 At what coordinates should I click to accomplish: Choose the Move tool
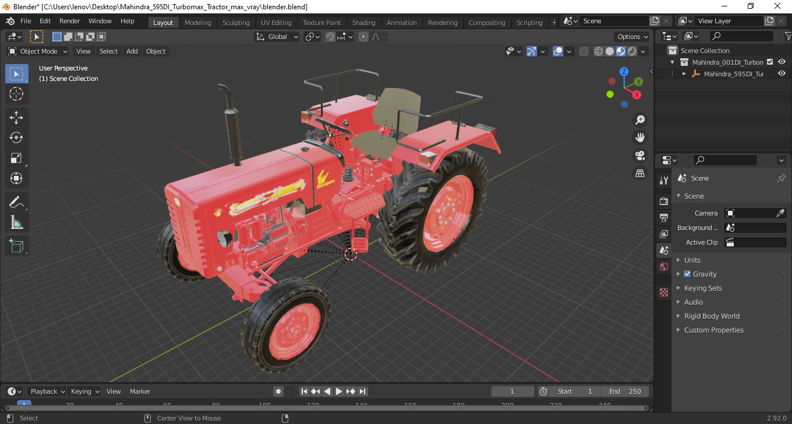coord(16,118)
